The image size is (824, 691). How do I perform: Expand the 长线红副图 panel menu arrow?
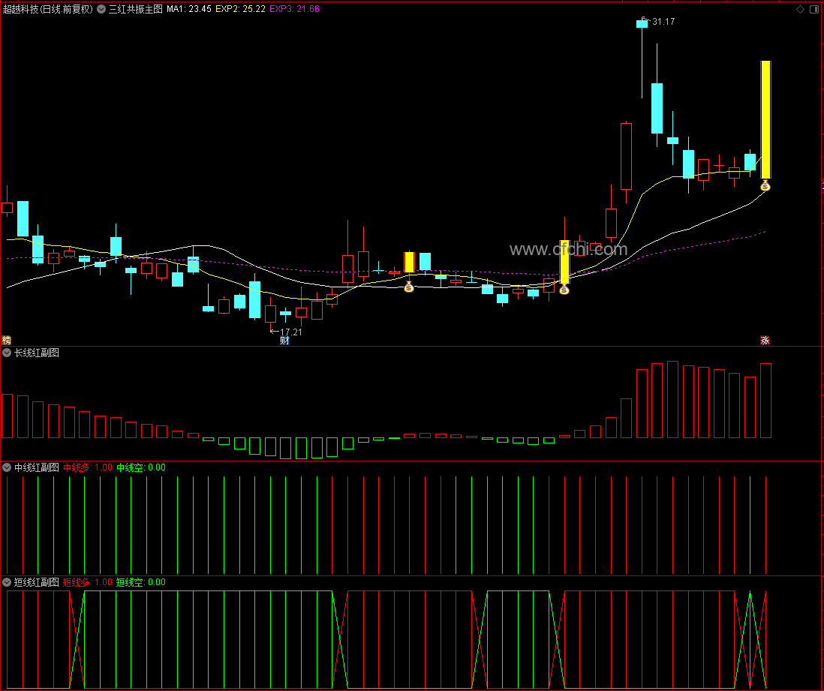(x=7, y=353)
